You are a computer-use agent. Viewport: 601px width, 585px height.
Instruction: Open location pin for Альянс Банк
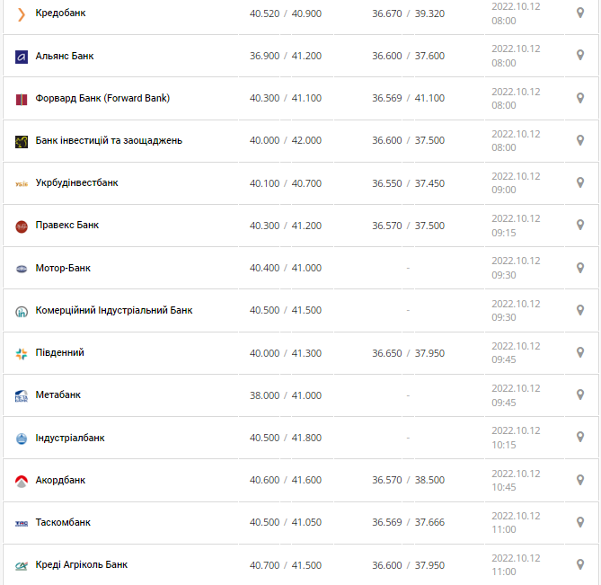[580, 55]
